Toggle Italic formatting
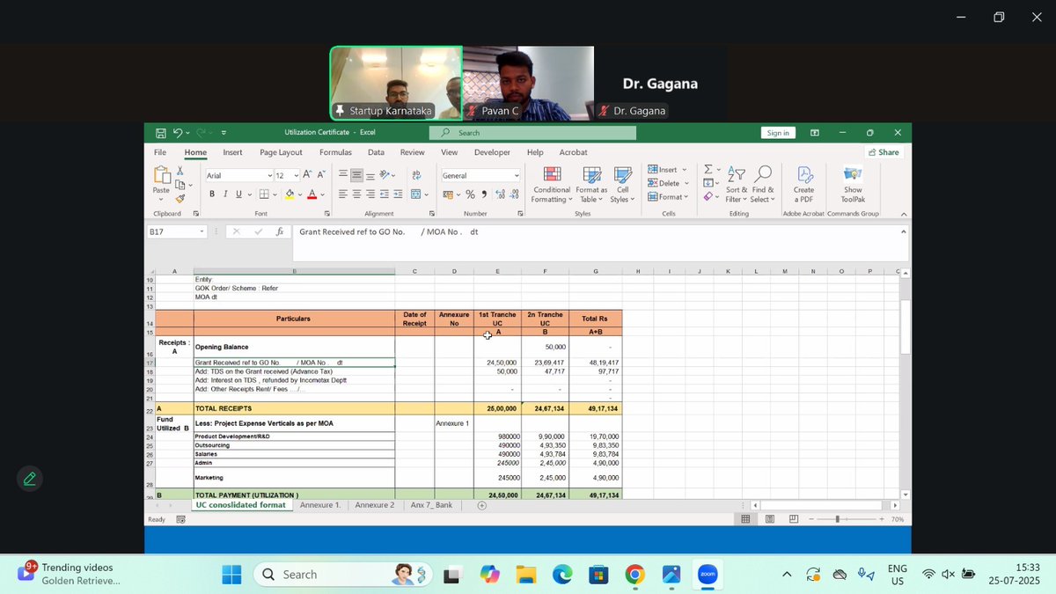The width and height of the screenshot is (1056, 594). [x=225, y=194]
